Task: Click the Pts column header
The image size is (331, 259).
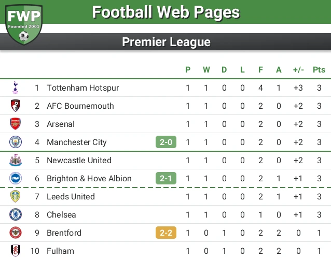Action: pyautogui.click(x=319, y=69)
